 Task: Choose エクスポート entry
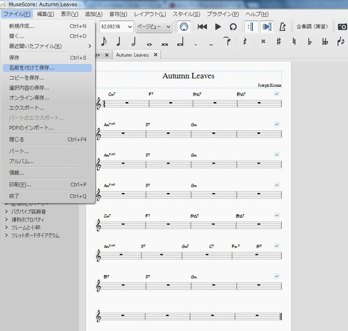pyautogui.click(x=47, y=108)
